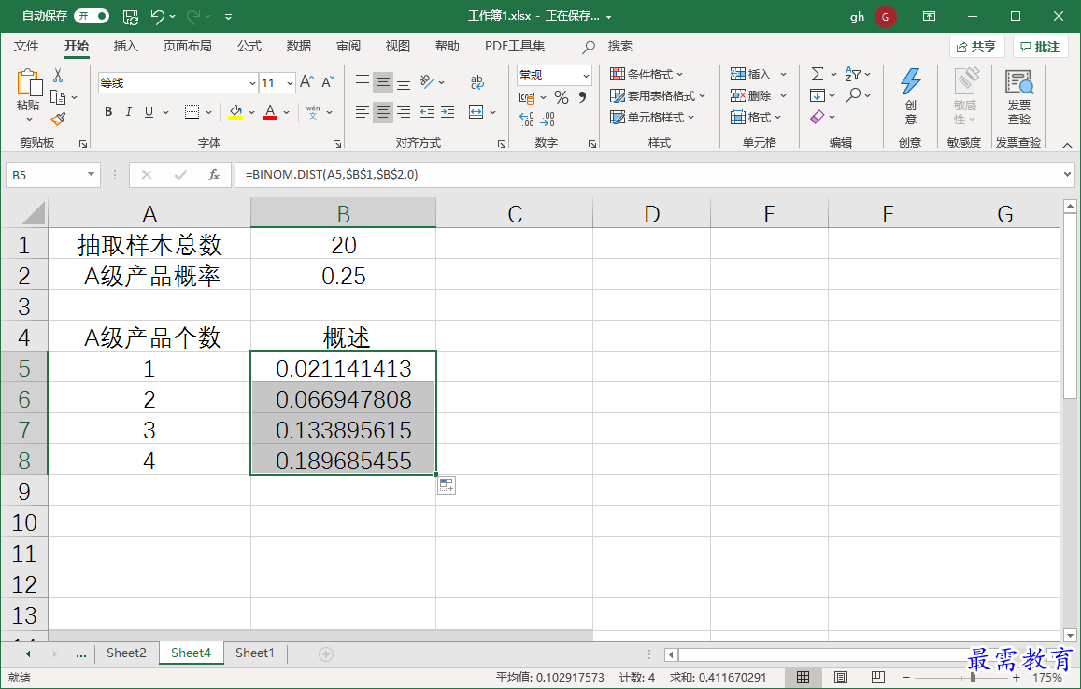The width and height of the screenshot is (1081, 689).
Task: Open the font size dropdown
Action: coord(290,83)
